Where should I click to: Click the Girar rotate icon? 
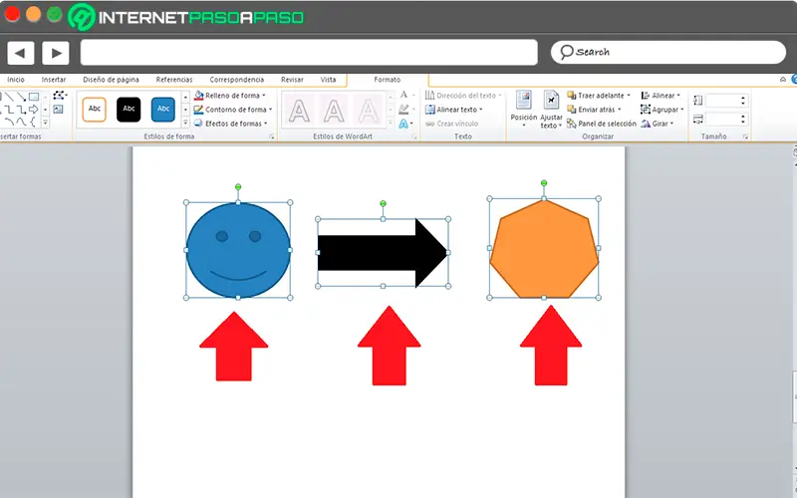click(646, 124)
